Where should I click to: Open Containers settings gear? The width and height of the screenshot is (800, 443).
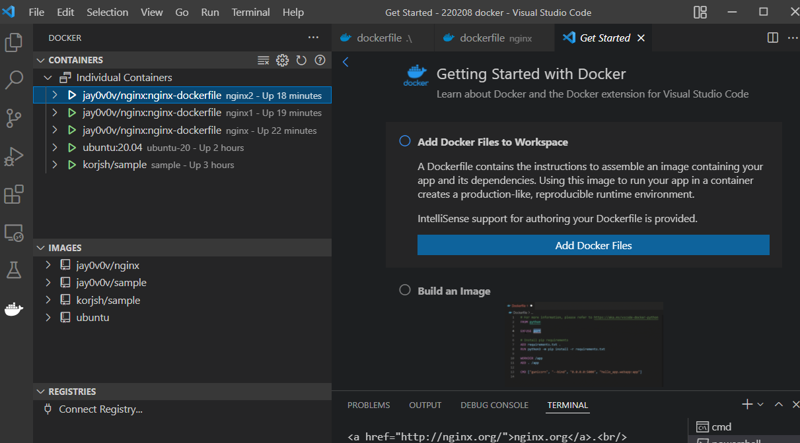282,61
